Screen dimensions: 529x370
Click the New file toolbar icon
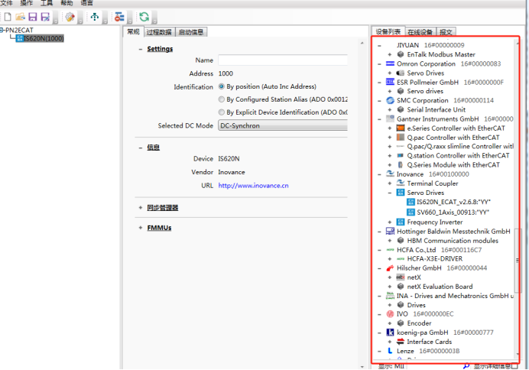[x=8, y=17]
